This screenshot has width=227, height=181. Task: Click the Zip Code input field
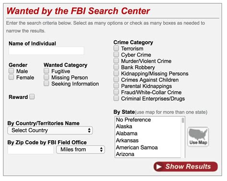coord(31,150)
